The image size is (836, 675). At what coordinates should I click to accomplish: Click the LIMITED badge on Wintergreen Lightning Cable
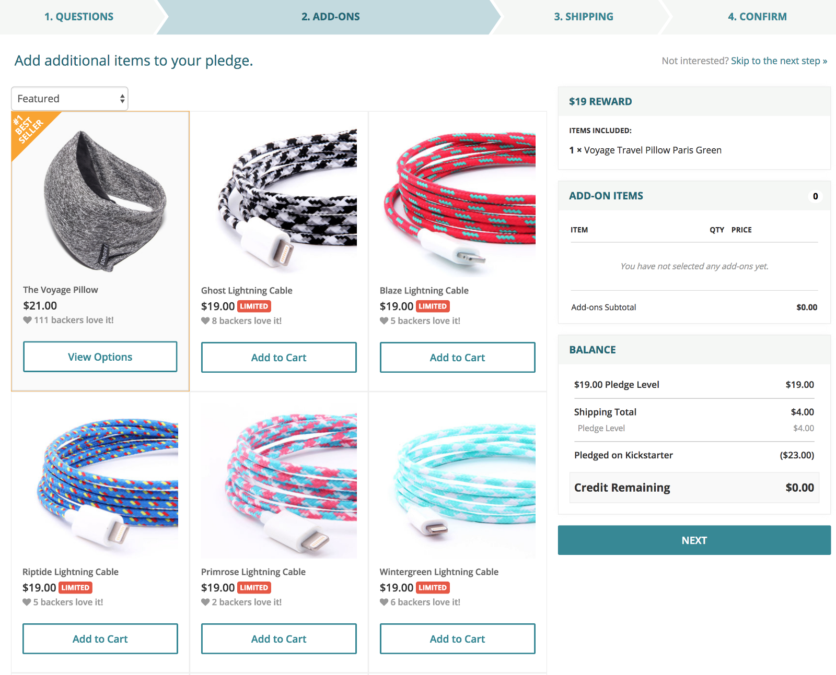click(433, 588)
